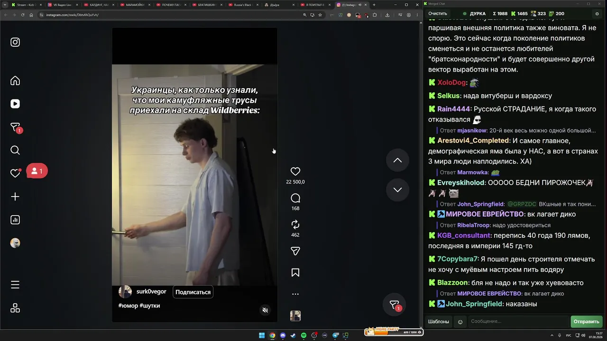Open Merged Chat settings gear
The height and width of the screenshot is (341, 607).
(x=597, y=14)
